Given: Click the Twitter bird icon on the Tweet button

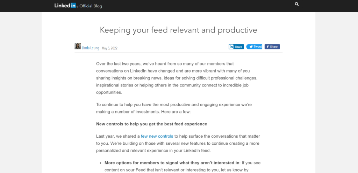Looking at the screenshot, I should click(x=251, y=47).
